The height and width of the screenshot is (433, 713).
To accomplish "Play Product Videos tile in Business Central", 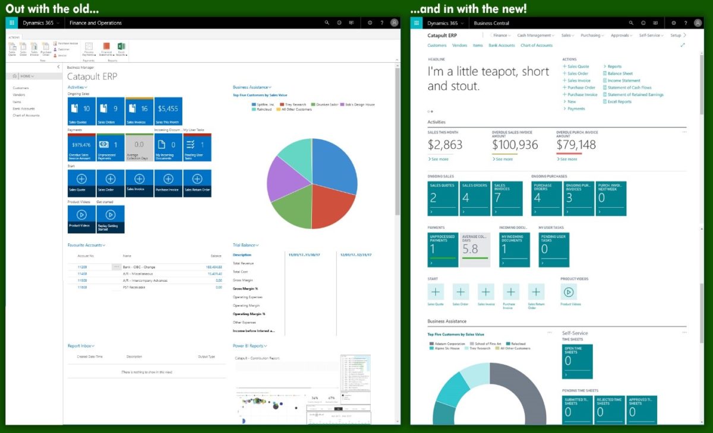I will (569, 291).
